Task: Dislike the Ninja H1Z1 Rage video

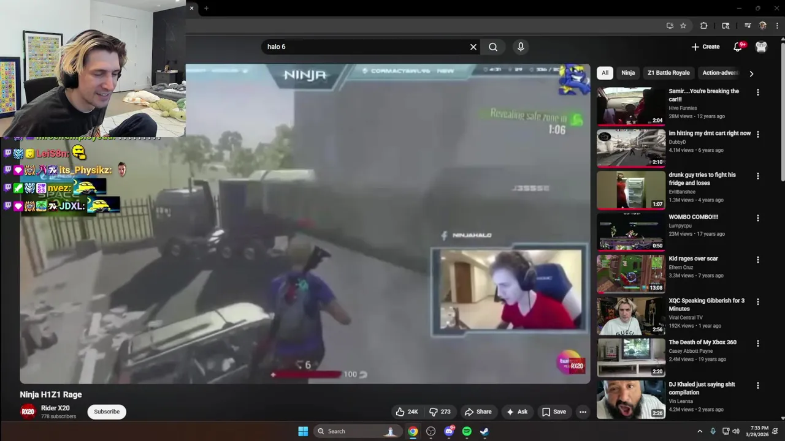Action: [440, 412]
